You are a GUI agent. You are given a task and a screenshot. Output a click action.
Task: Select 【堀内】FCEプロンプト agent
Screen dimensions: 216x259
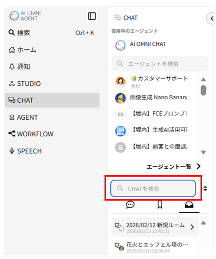(159, 114)
